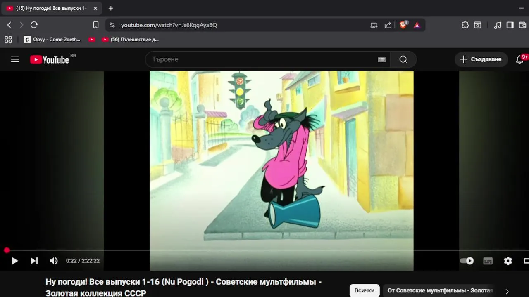Select the (15) Ну погоди! browser tab

[x=51, y=8]
